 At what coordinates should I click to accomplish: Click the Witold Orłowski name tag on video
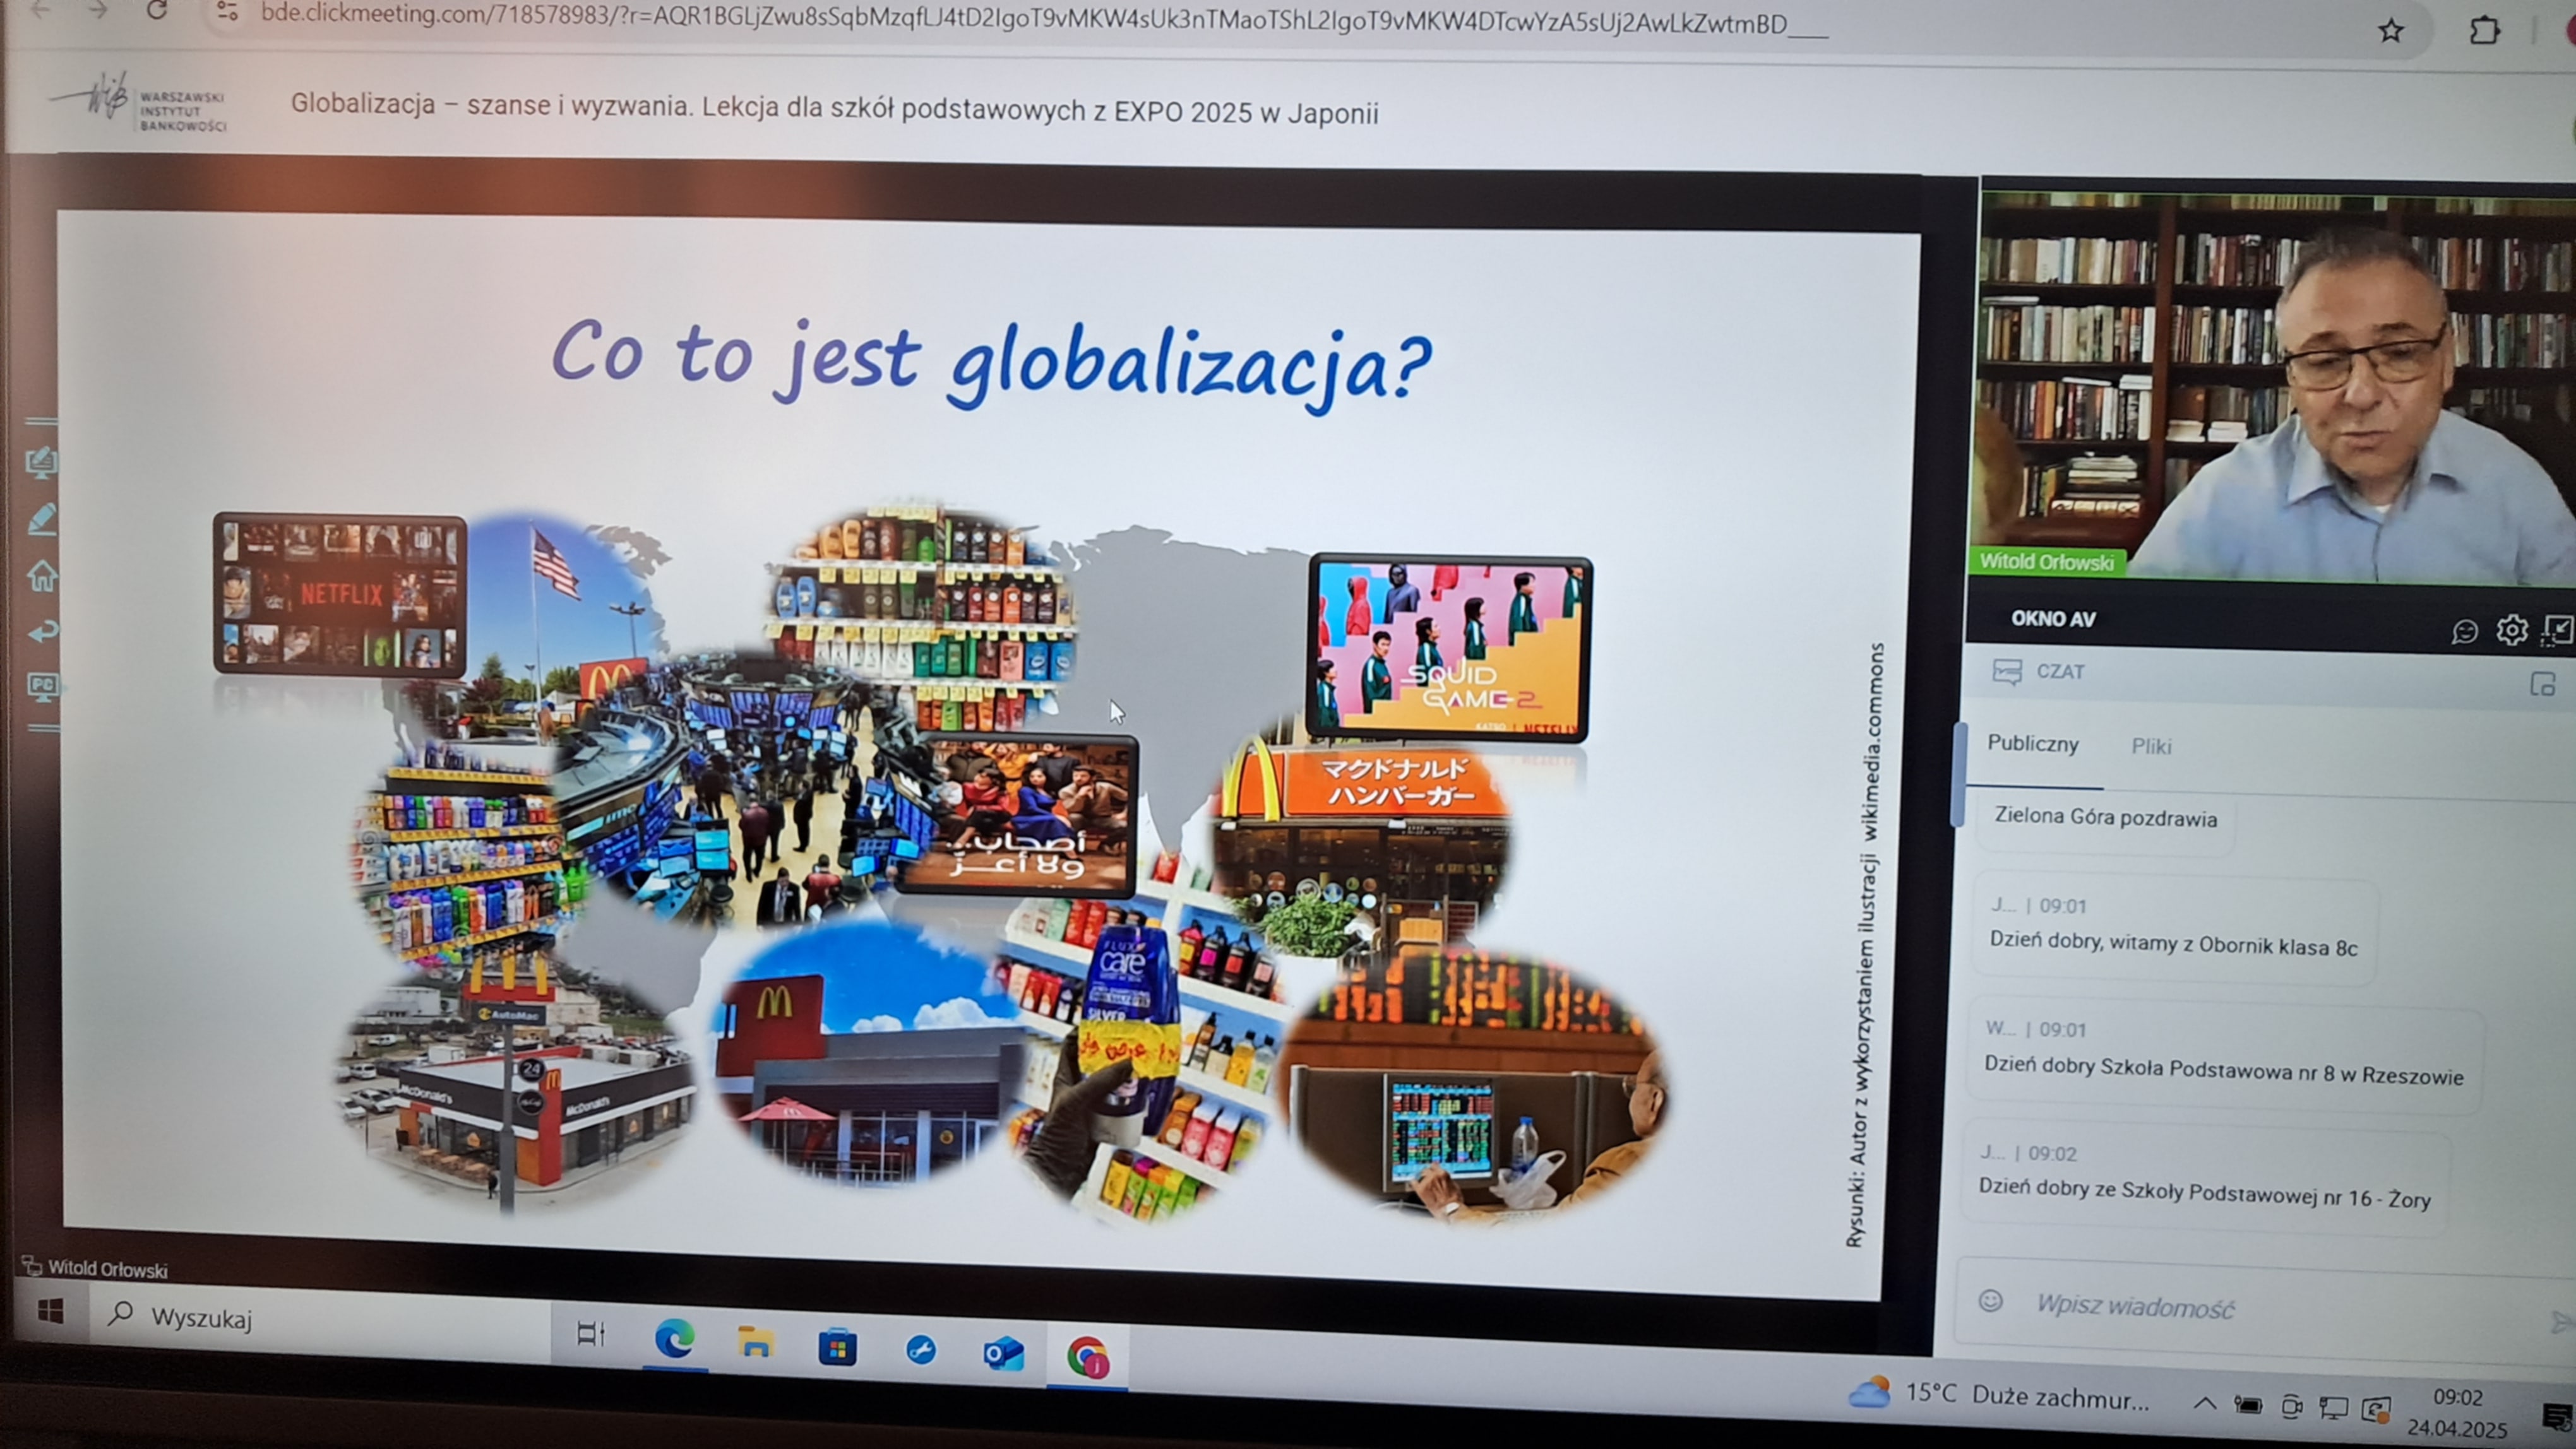pyautogui.click(x=2046, y=562)
